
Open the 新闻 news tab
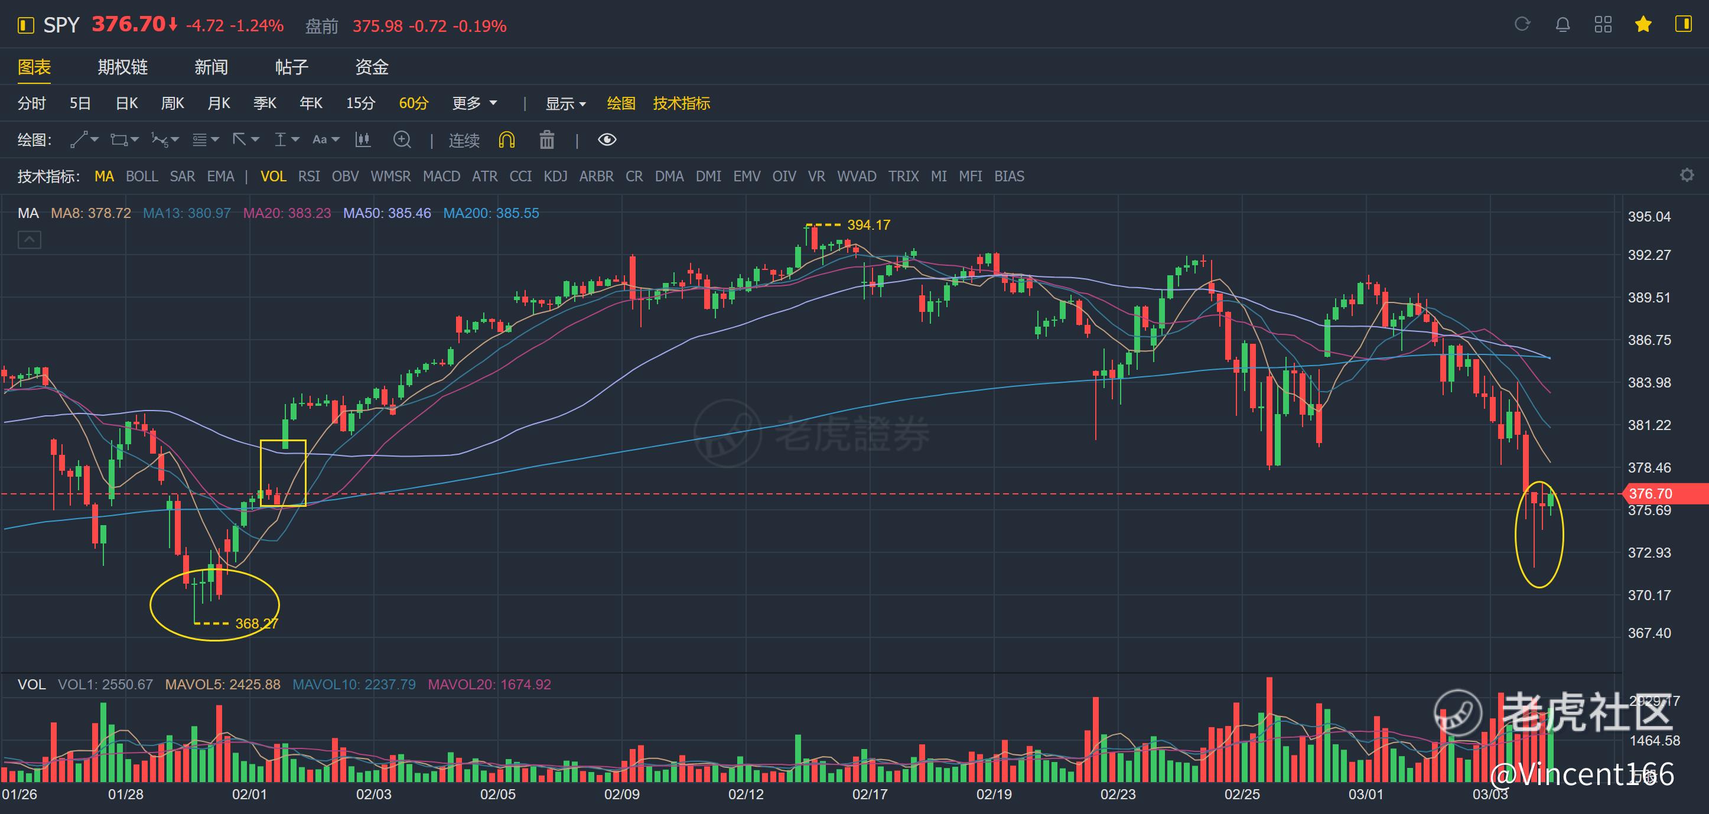pyautogui.click(x=211, y=67)
